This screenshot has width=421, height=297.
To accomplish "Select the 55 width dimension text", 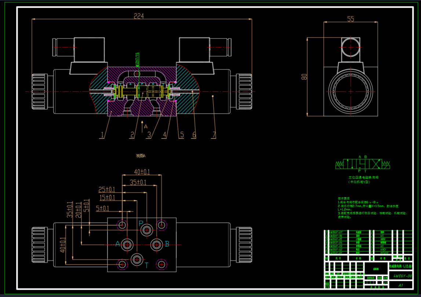I will coord(351,19).
